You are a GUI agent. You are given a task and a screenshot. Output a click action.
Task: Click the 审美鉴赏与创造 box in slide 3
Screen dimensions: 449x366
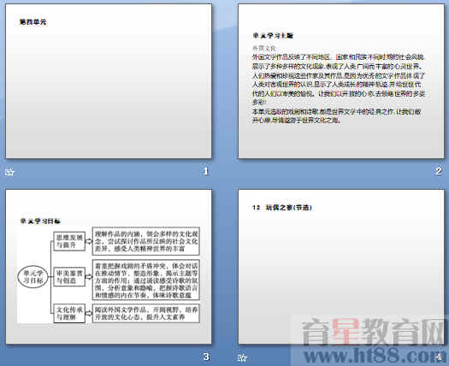[x=69, y=277]
